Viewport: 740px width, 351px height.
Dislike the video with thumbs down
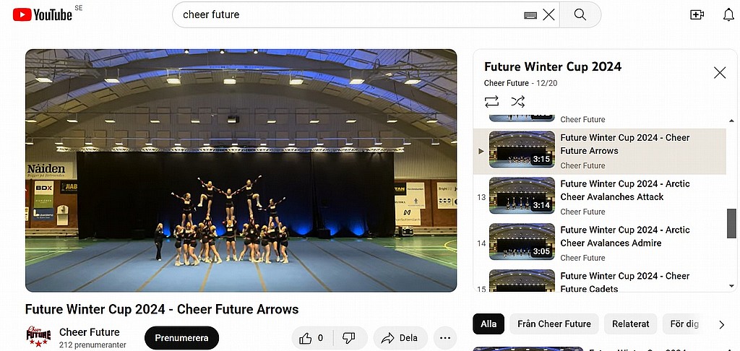[x=349, y=338]
